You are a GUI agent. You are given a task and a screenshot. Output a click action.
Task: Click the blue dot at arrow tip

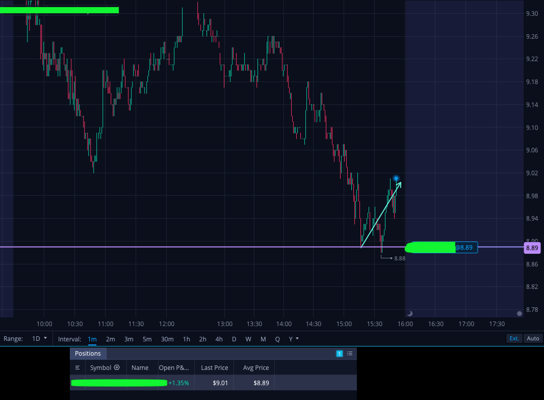click(x=396, y=178)
